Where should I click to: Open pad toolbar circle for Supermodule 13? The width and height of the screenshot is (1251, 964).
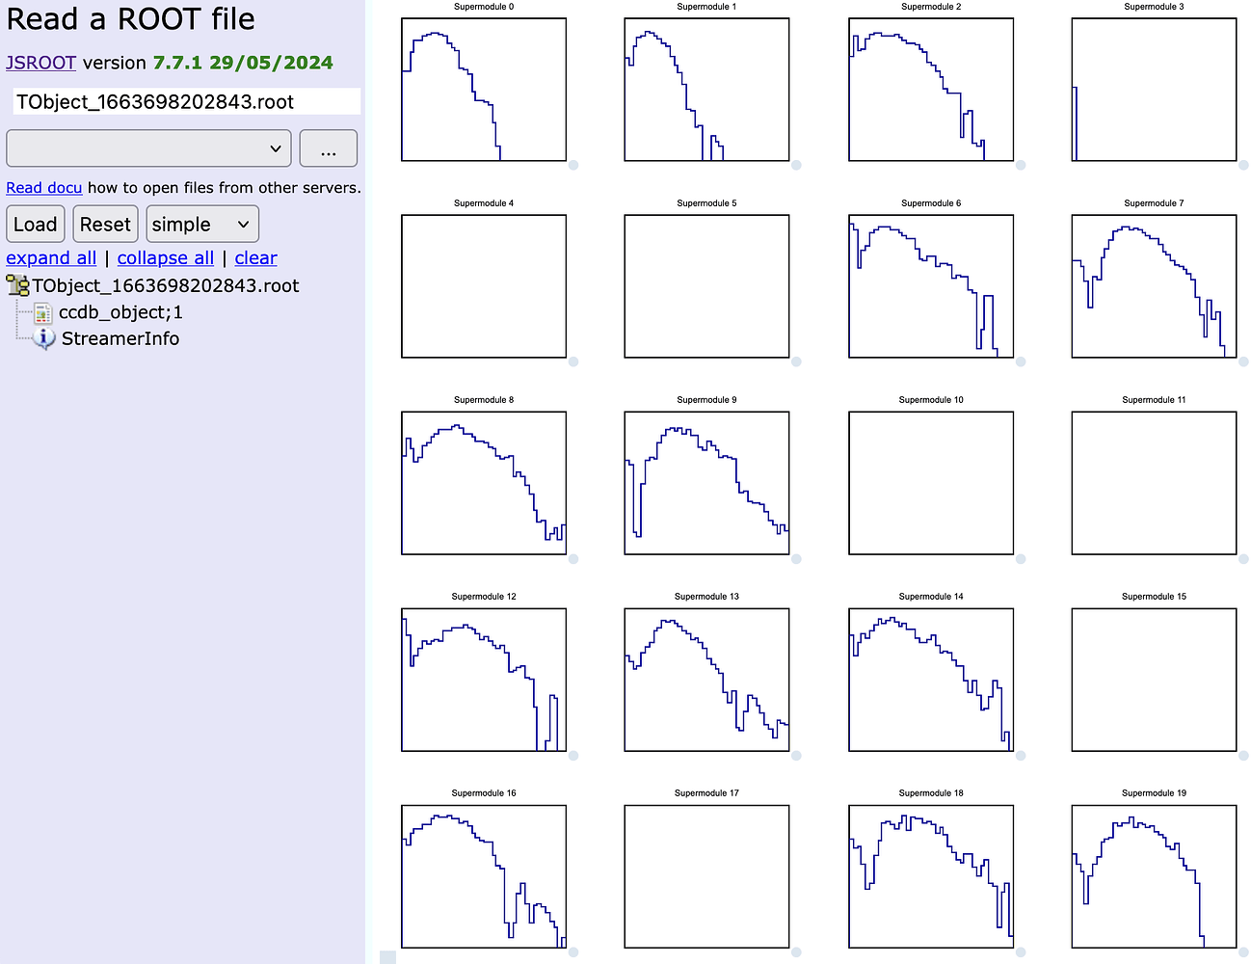click(x=796, y=755)
